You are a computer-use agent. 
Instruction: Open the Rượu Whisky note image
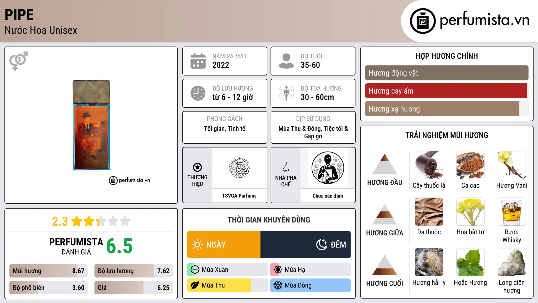click(x=512, y=212)
